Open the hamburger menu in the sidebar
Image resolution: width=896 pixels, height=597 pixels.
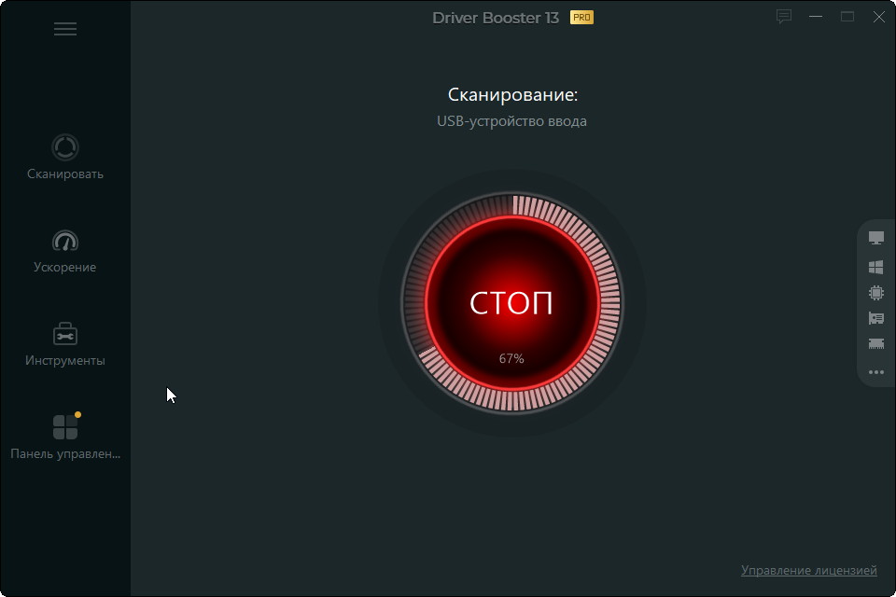coord(65,29)
